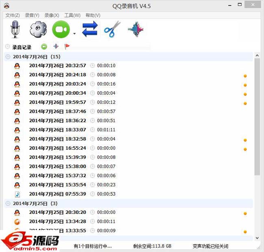Click small waveform filter icon in records bar

(56, 46)
